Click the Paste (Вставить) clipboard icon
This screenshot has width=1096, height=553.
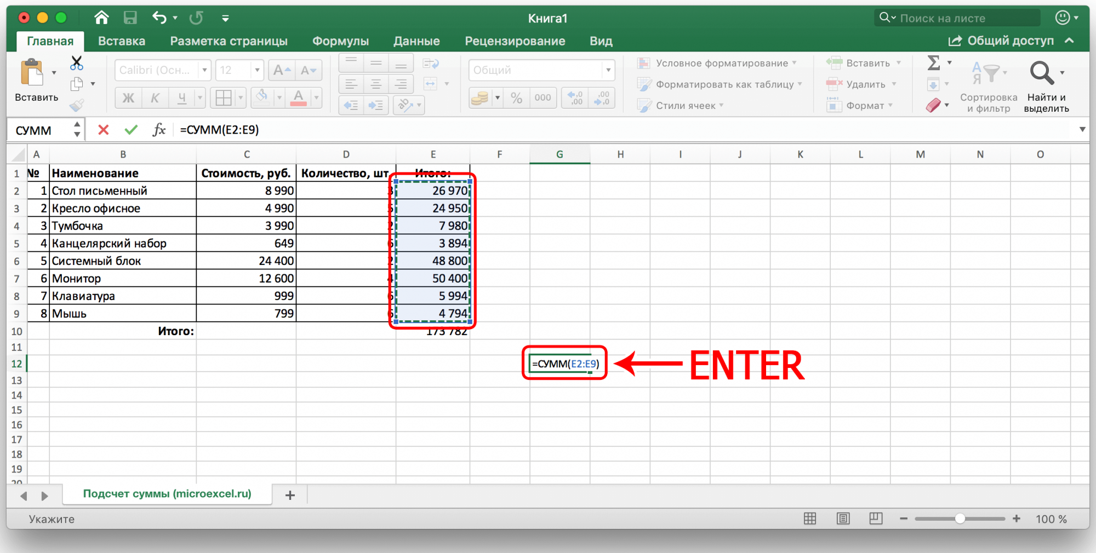tap(32, 72)
